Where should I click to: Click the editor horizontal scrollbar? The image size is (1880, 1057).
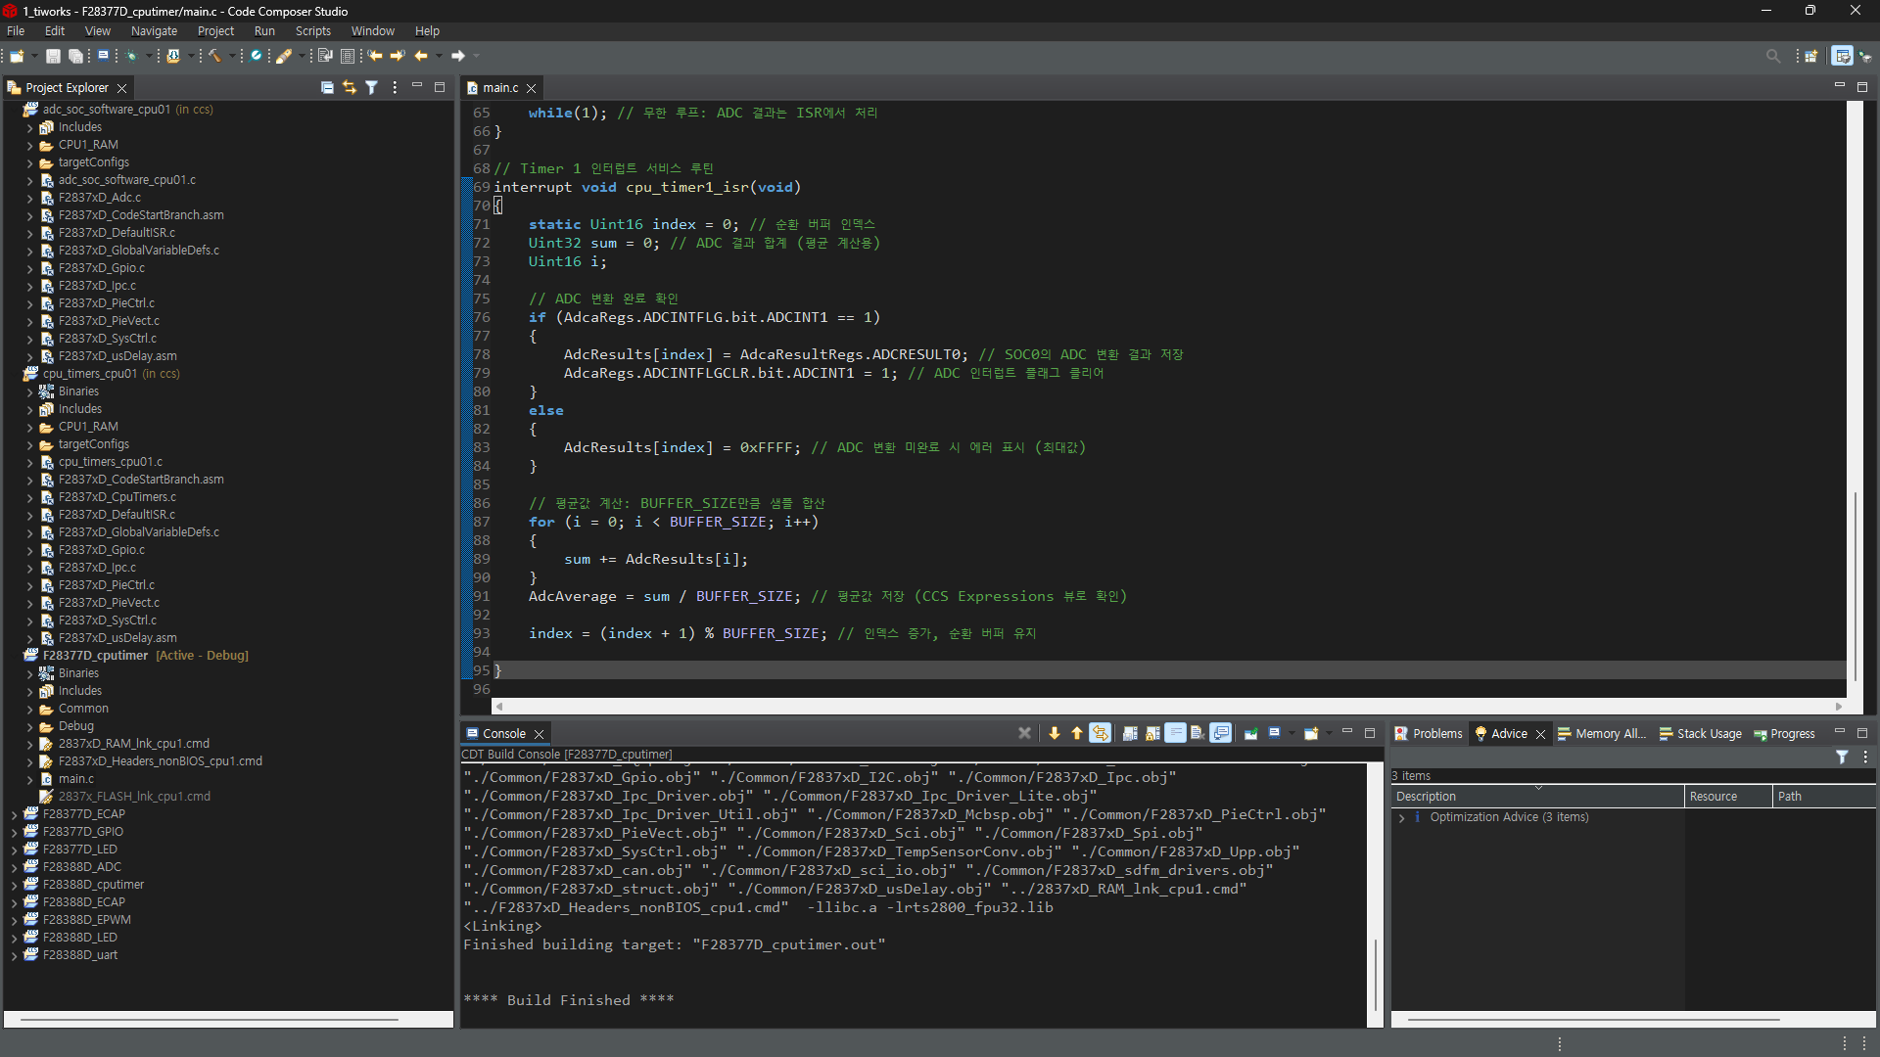pos(1165,706)
